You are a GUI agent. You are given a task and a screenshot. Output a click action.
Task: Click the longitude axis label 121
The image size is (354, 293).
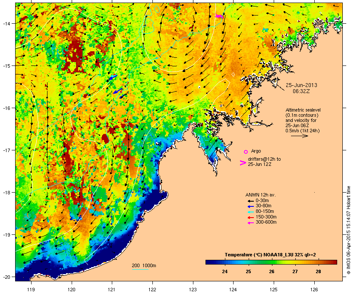click(x=112, y=290)
